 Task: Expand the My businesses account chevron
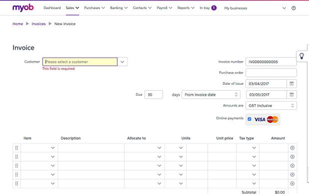click(284, 8)
